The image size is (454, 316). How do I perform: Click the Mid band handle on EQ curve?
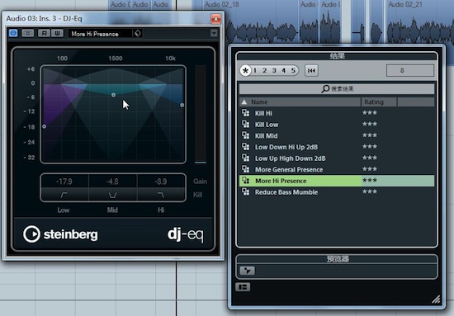click(114, 95)
